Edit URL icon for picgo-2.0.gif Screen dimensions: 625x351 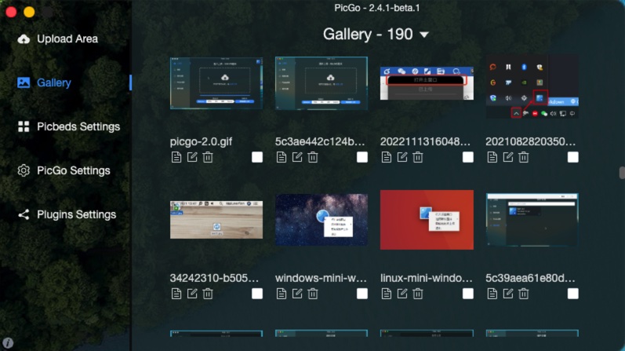coord(192,157)
